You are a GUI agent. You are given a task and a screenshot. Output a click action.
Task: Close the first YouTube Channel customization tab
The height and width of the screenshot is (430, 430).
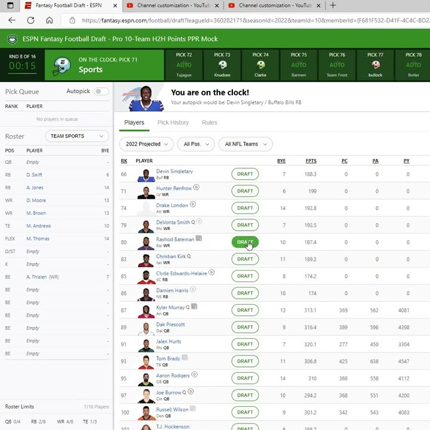coord(217,5)
